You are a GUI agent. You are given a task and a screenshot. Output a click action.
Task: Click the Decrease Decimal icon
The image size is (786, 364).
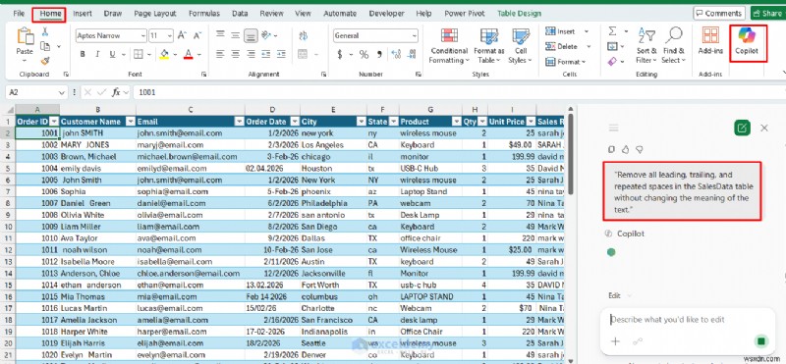tap(411, 54)
